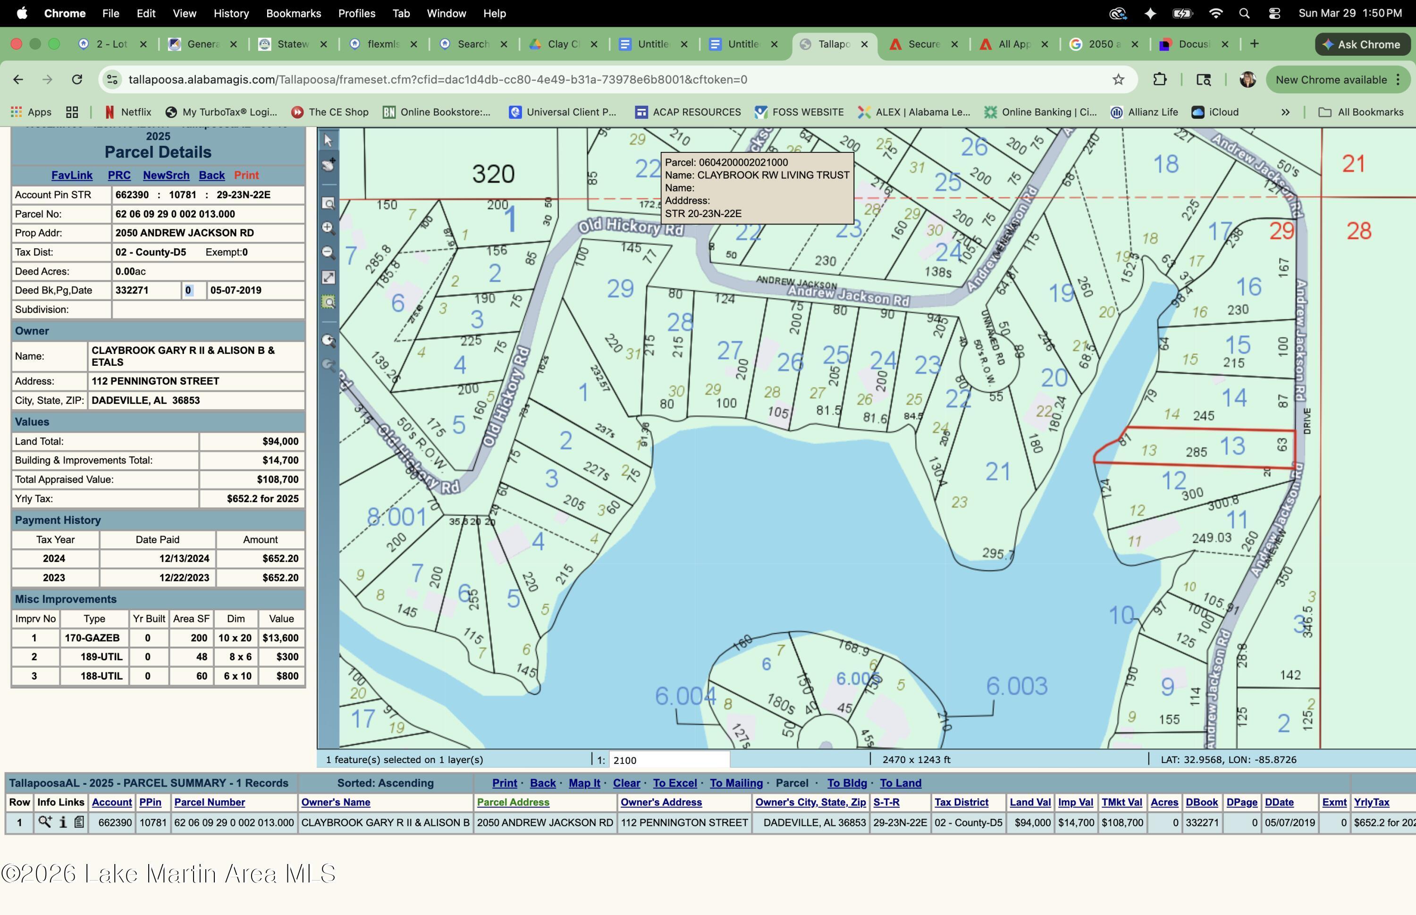The width and height of the screenshot is (1416, 915).
Task: Click the Clear link in parcel summary
Action: tap(626, 783)
